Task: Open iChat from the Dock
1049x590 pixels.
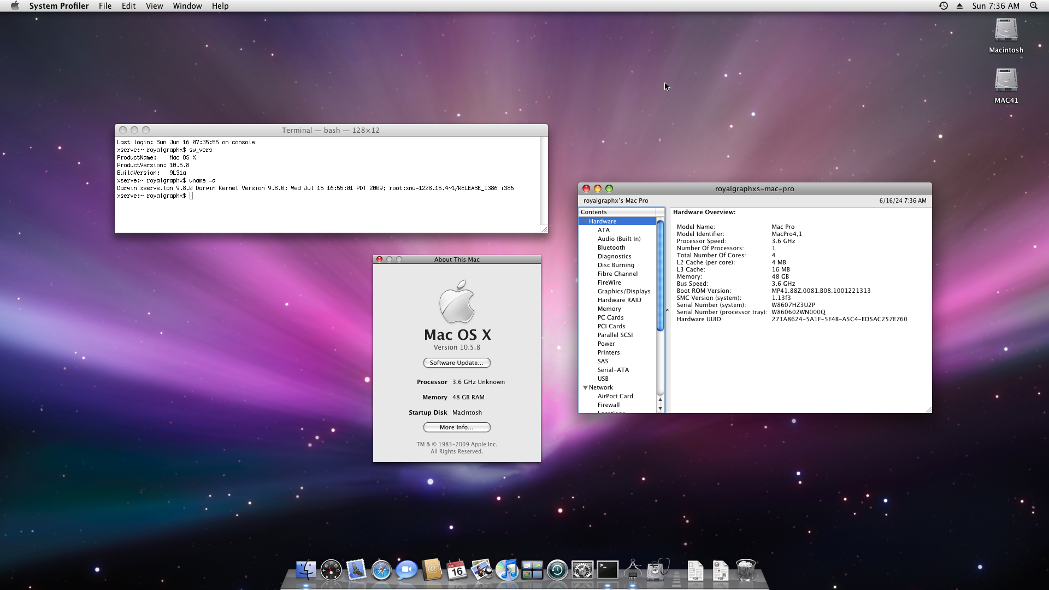Action: coord(406,570)
